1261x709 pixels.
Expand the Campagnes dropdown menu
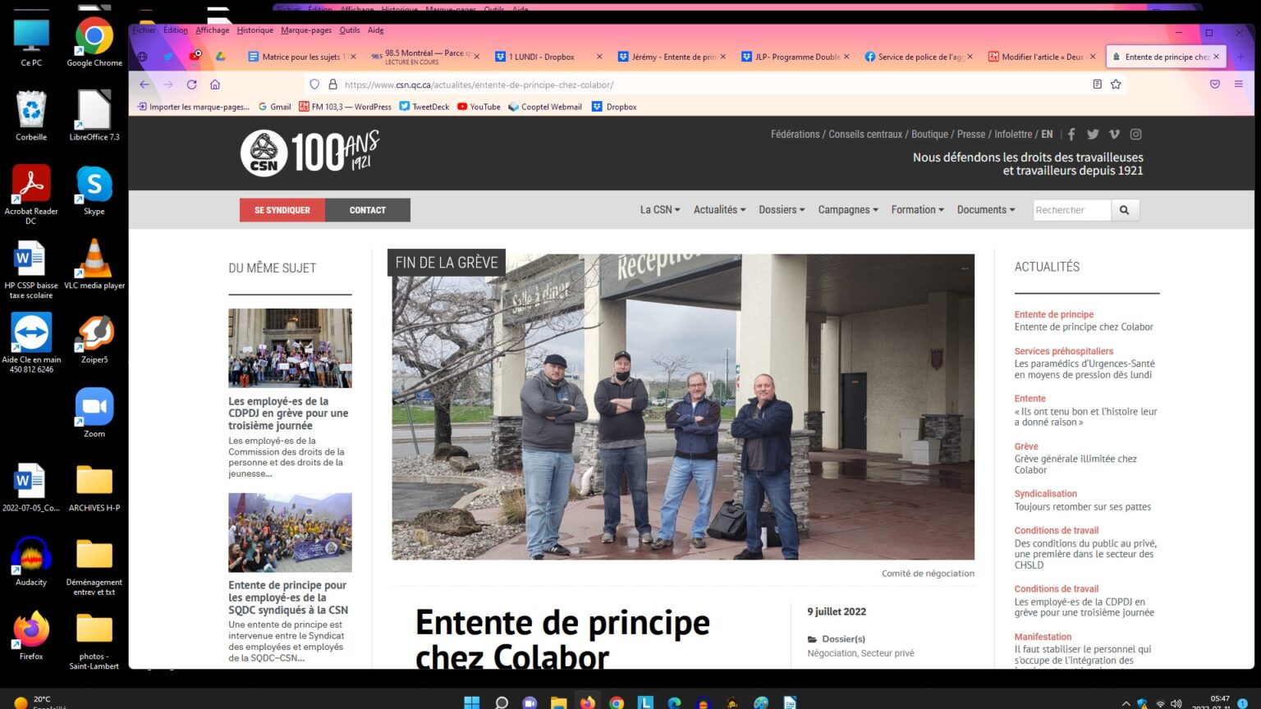coord(848,210)
